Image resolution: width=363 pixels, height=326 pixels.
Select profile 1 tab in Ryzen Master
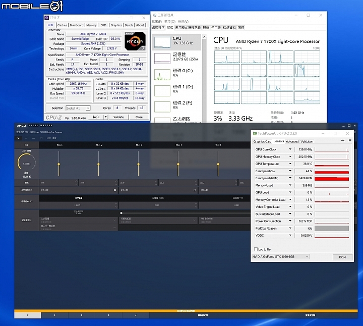(x=55, y=315)
